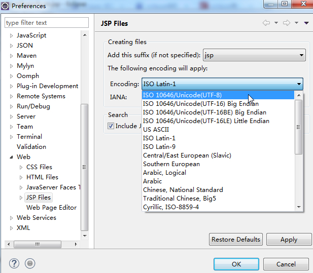Collapse the Web tree node
Image resolution: width=313 pixels, height=273 pixels.
11,157
